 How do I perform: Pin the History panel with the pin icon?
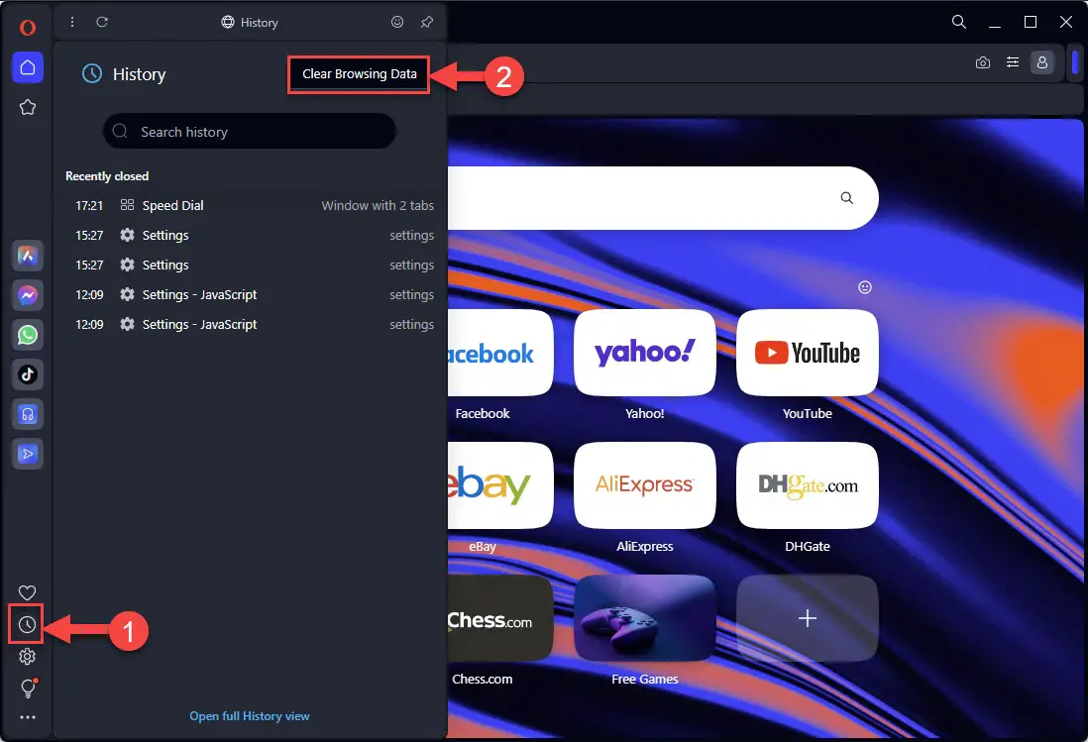(x=426, y=22)
